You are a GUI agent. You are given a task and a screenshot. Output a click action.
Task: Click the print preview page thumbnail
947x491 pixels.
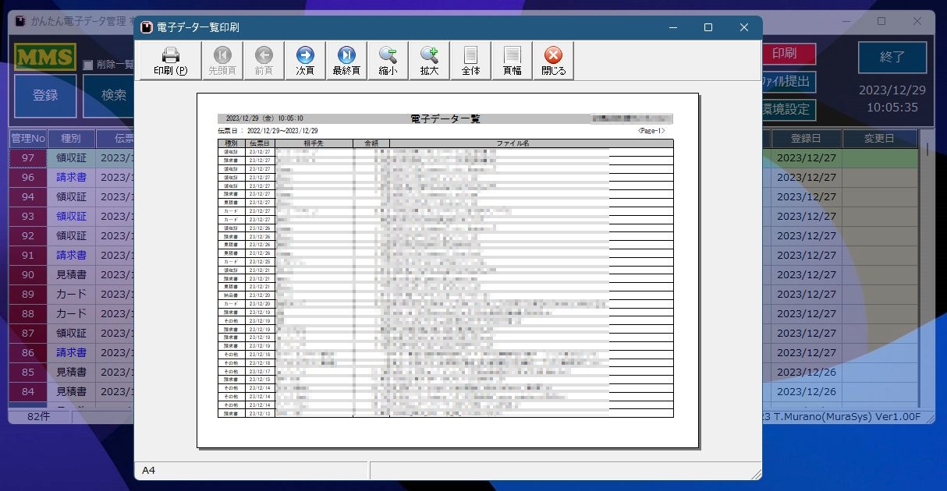pyautogui.click(x=447, y=270)
